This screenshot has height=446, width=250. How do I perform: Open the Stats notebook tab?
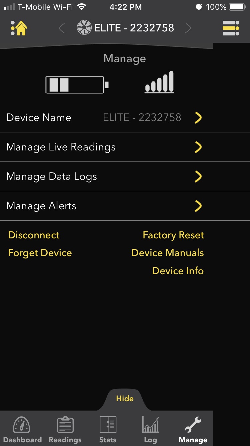coord(108,429)
